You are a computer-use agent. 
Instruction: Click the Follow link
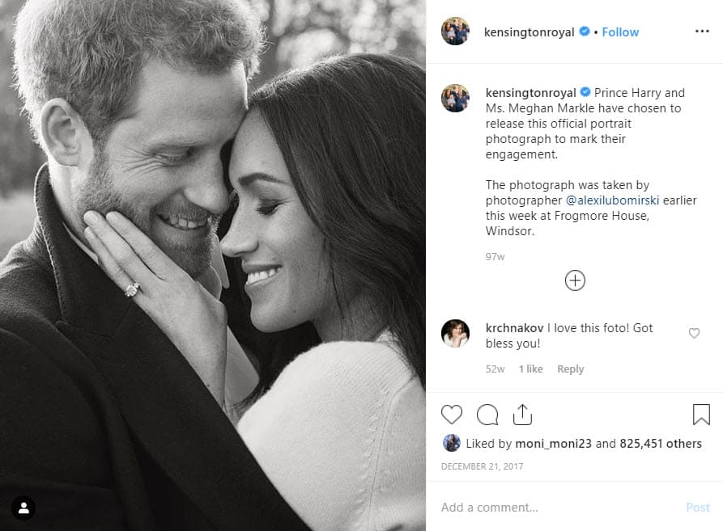click(619, 32)
